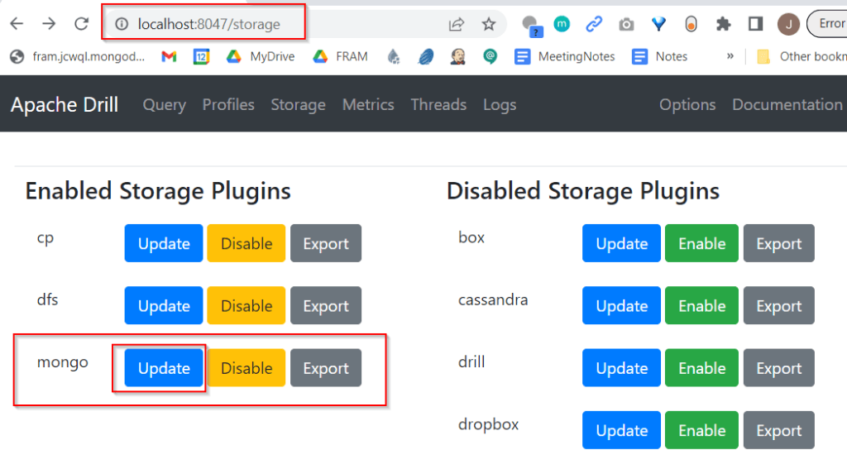Screen dimensions: 847x450
Task: Click the 'cassandra' plugin name text
Action: click(493, 299)
